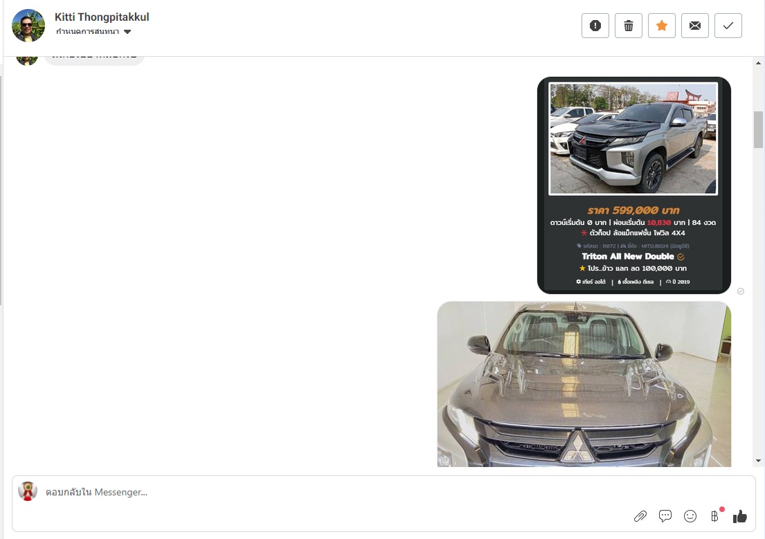The image size is (765, 539).
Task: Mark the conversation as spam with exclamation icon
Action: [595, 26]
